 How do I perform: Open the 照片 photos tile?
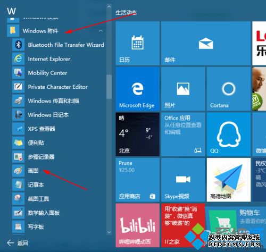[x=183, y=89]
